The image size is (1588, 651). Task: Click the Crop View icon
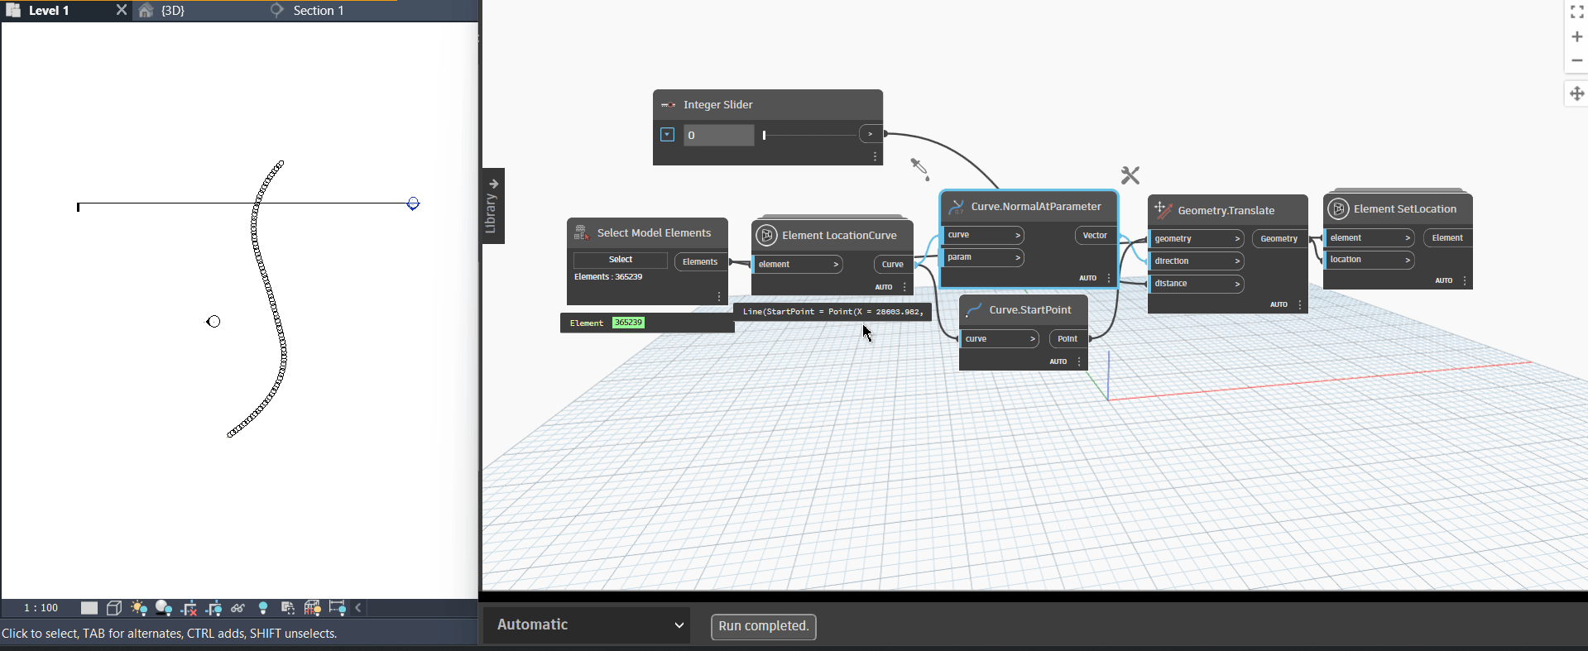click(x=189, y=609)
